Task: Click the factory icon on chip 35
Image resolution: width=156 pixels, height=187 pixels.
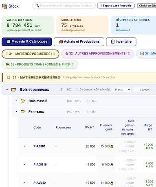Action: pos(8,64)
